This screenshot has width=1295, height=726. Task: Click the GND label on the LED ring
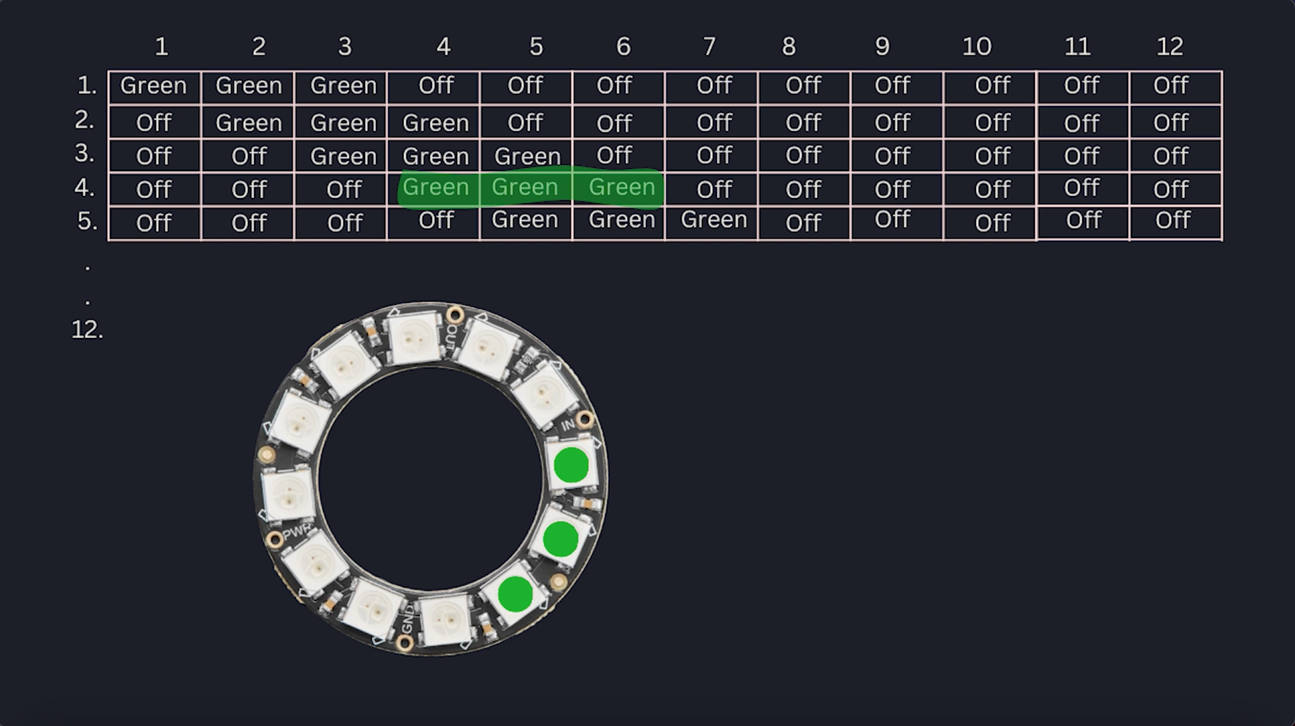pos(407,620)
